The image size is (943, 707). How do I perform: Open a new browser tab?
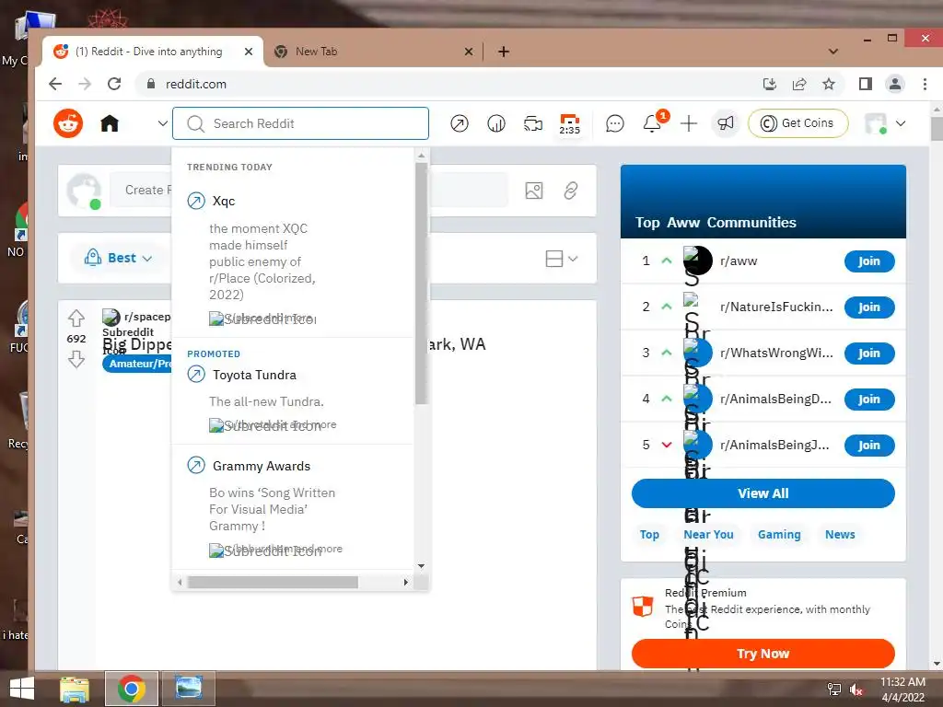(x=504, y=52)
